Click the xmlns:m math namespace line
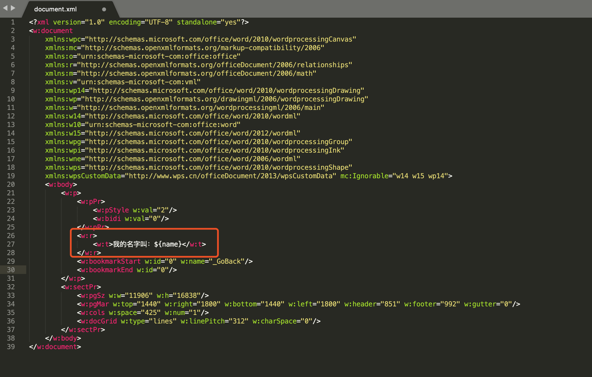 (x=181, y=73)
